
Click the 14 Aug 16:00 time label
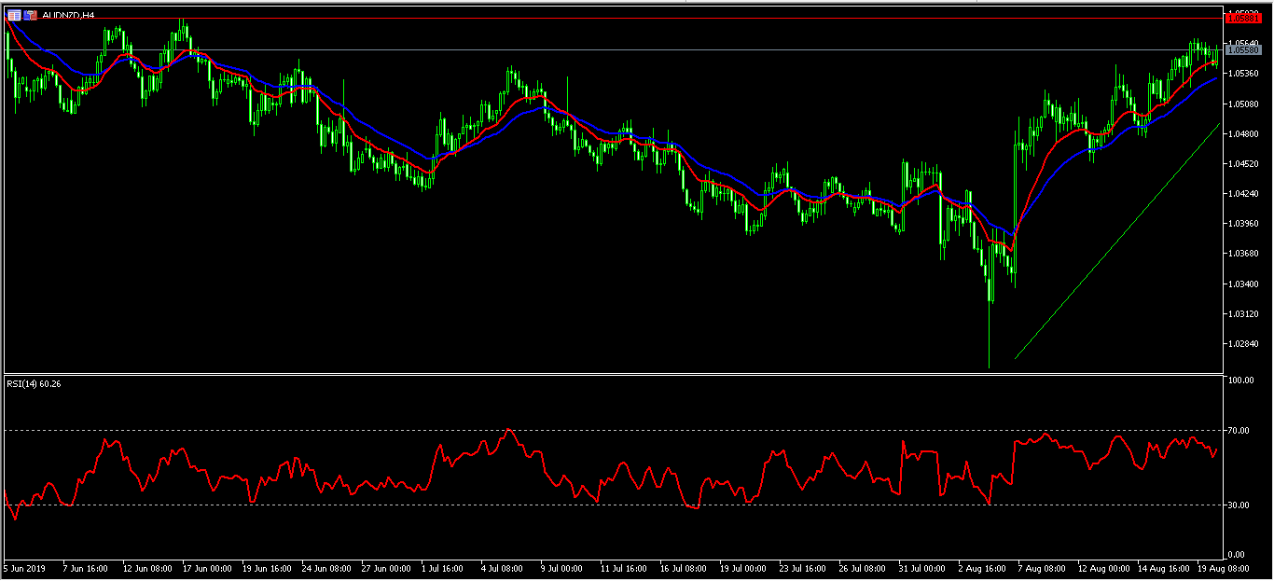[x=1163, y=567]
